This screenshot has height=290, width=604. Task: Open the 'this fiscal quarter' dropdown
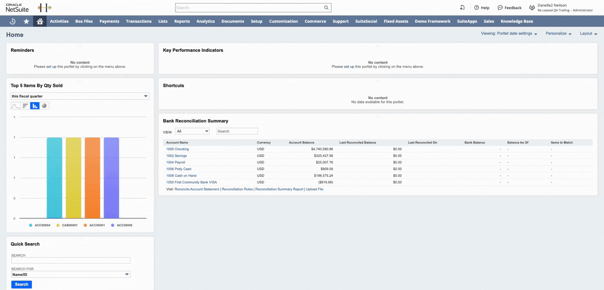80,96
